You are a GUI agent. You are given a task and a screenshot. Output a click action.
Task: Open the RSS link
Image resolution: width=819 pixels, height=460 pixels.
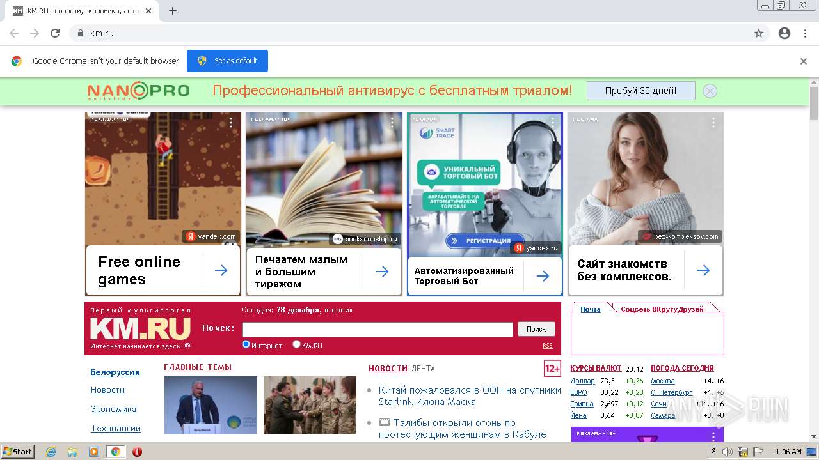pos(548,346)
